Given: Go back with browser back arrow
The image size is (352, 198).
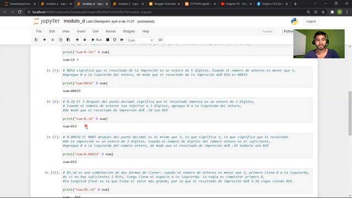Looking at the screenshot, I should (x=5, y=12).
